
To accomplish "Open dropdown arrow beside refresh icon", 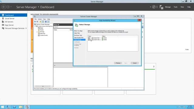I will [x=150, y=7].
